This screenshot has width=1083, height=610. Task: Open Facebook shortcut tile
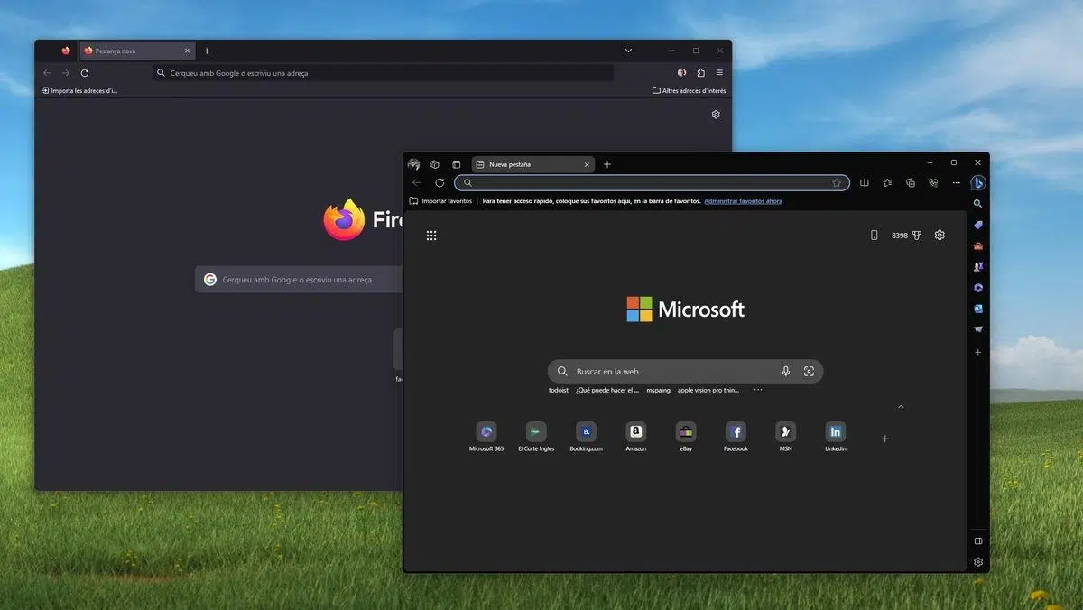(736, 431)
